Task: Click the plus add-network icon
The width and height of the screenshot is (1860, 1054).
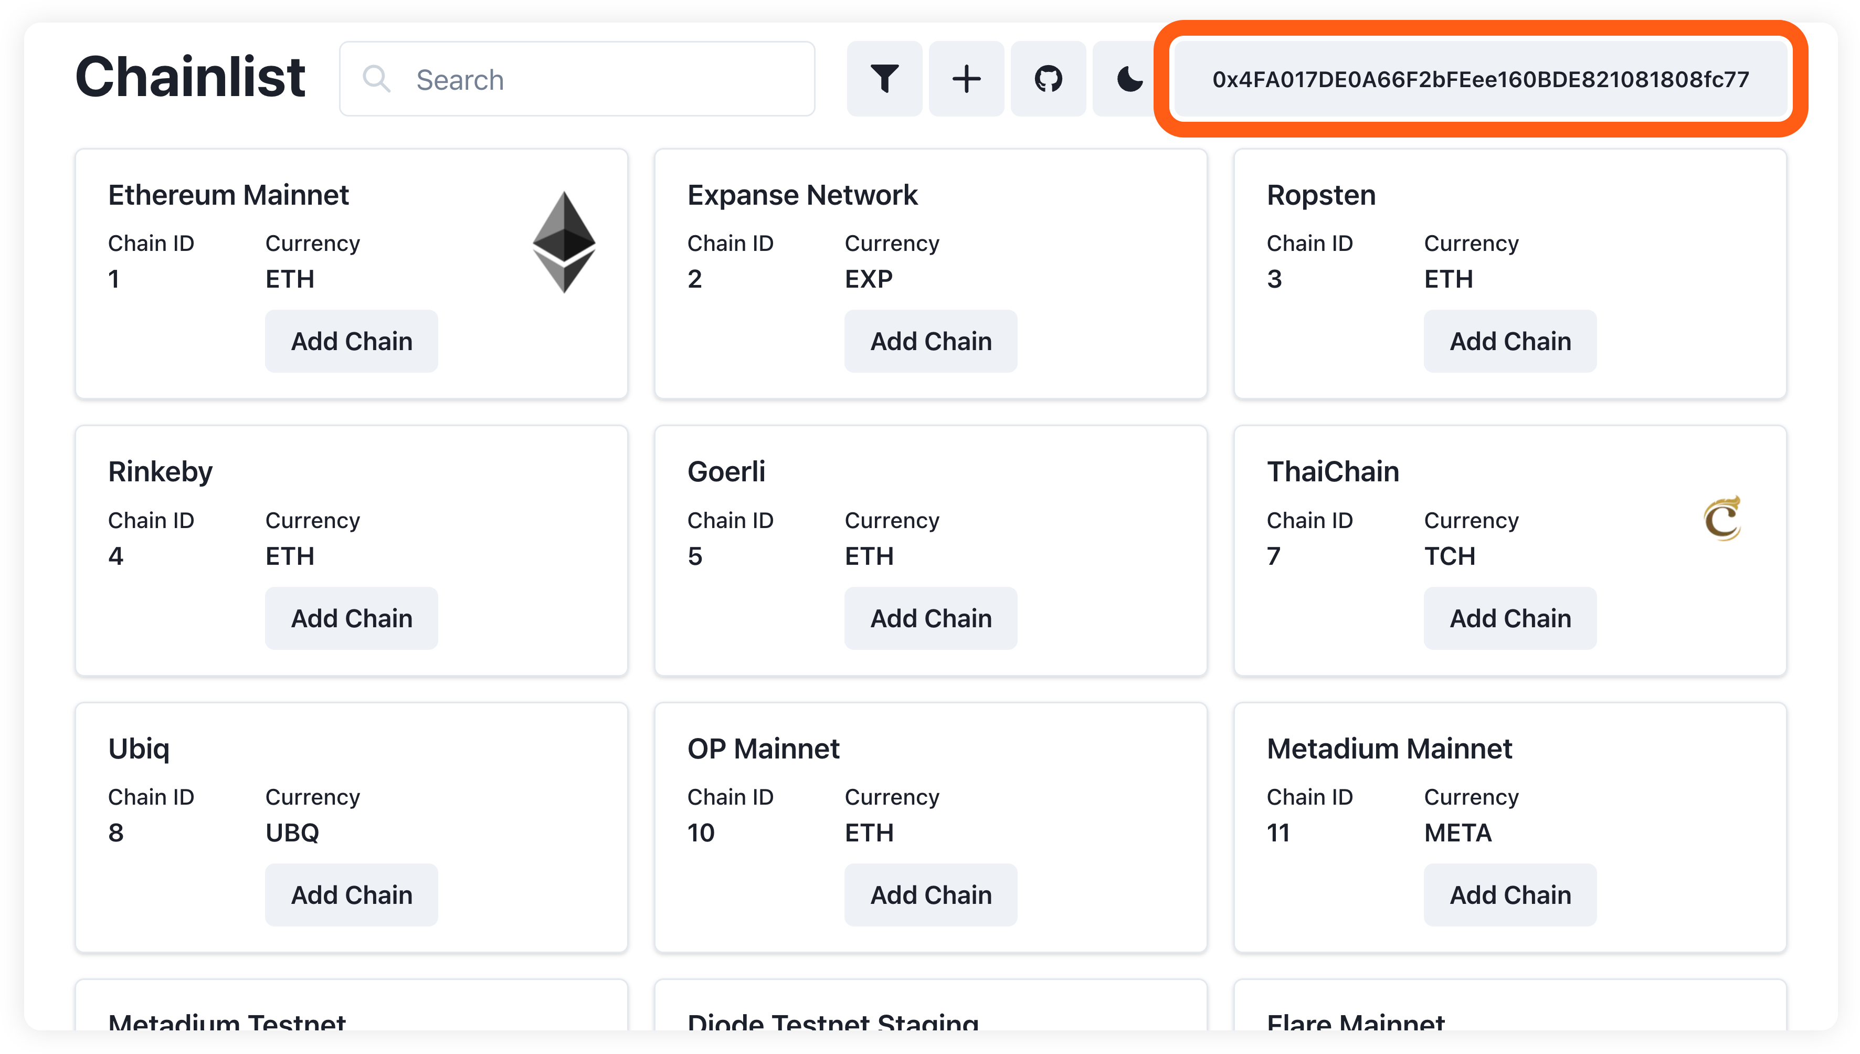Action: pos(966,79)
